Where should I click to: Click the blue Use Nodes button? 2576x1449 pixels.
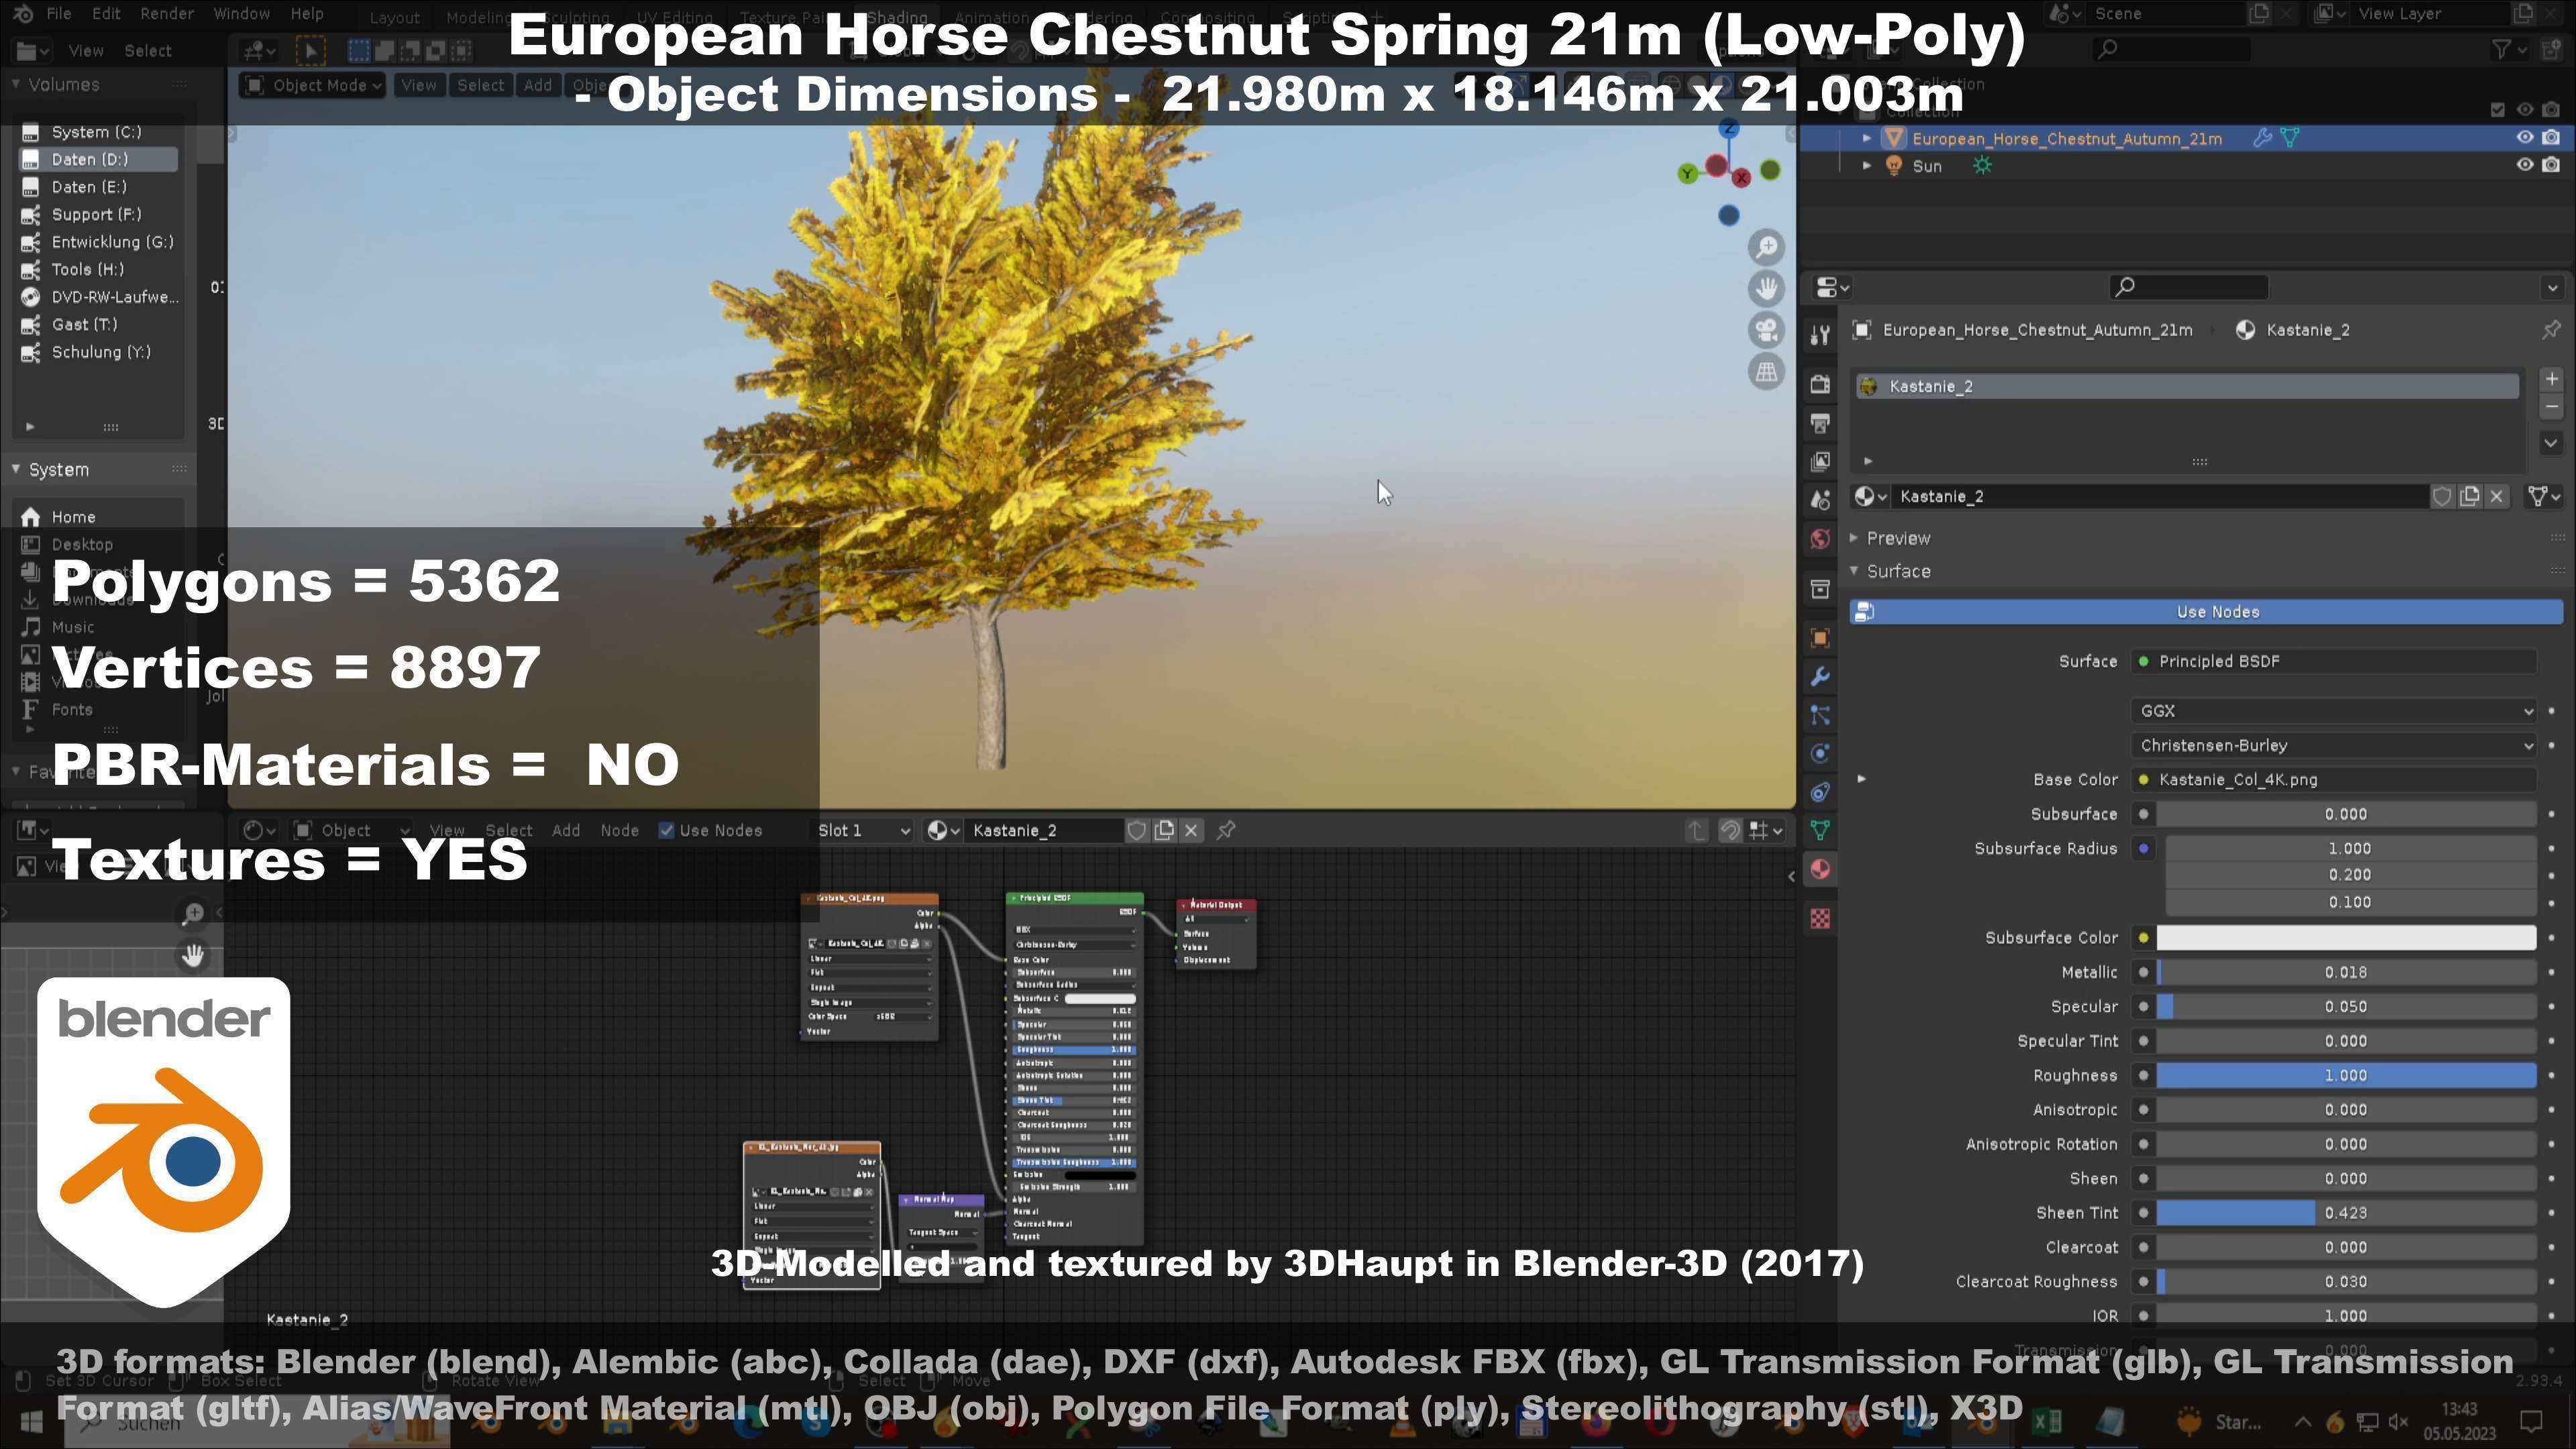2206,612
